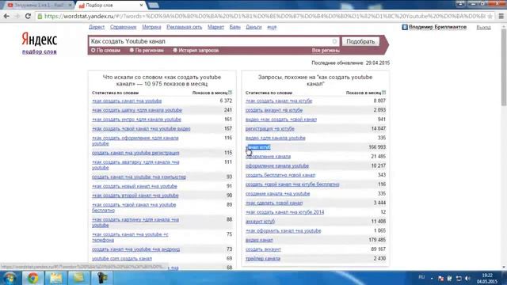
Task: Open '+как оформить канал +на youtube' query
Action: tap(284, 231)
